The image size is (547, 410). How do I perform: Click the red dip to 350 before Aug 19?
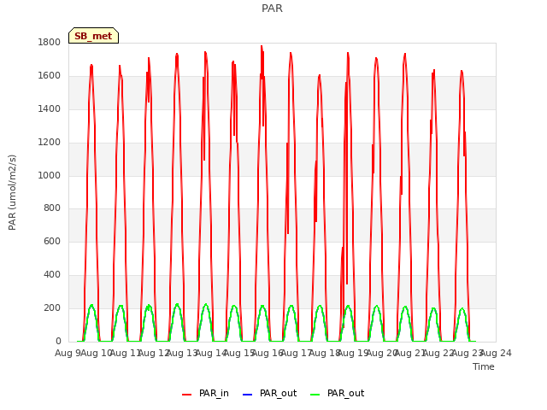tap(347, 283)
